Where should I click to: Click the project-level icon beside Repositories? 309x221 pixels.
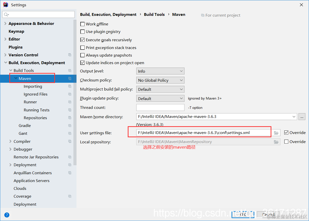coord(70,118)
